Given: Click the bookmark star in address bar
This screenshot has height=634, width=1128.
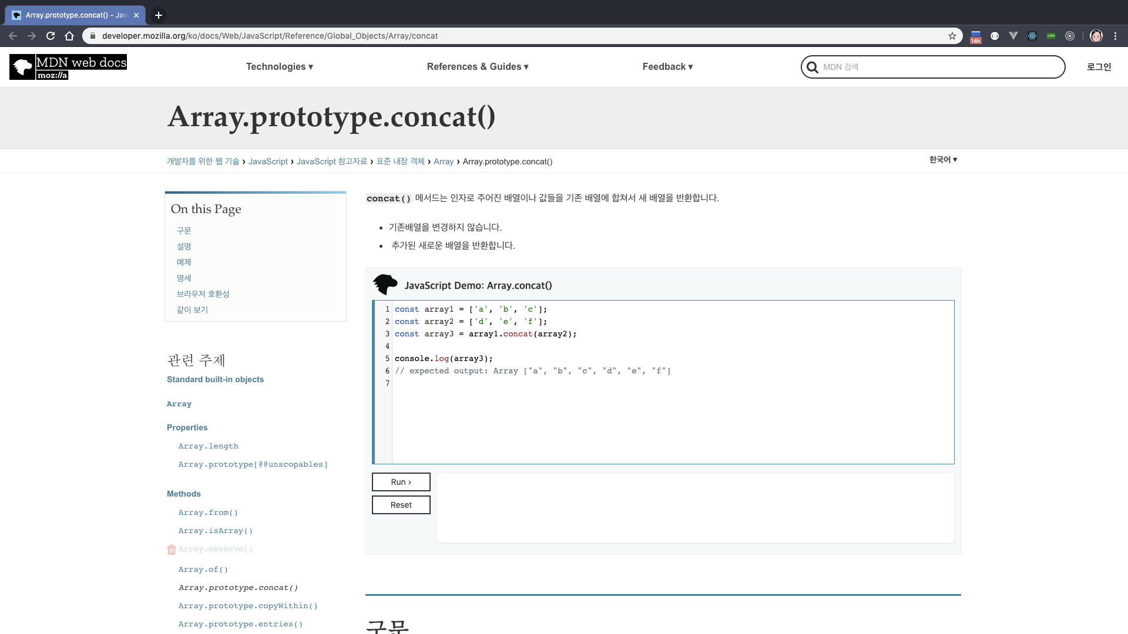Looking at the screenshot, I should (952, 36).
